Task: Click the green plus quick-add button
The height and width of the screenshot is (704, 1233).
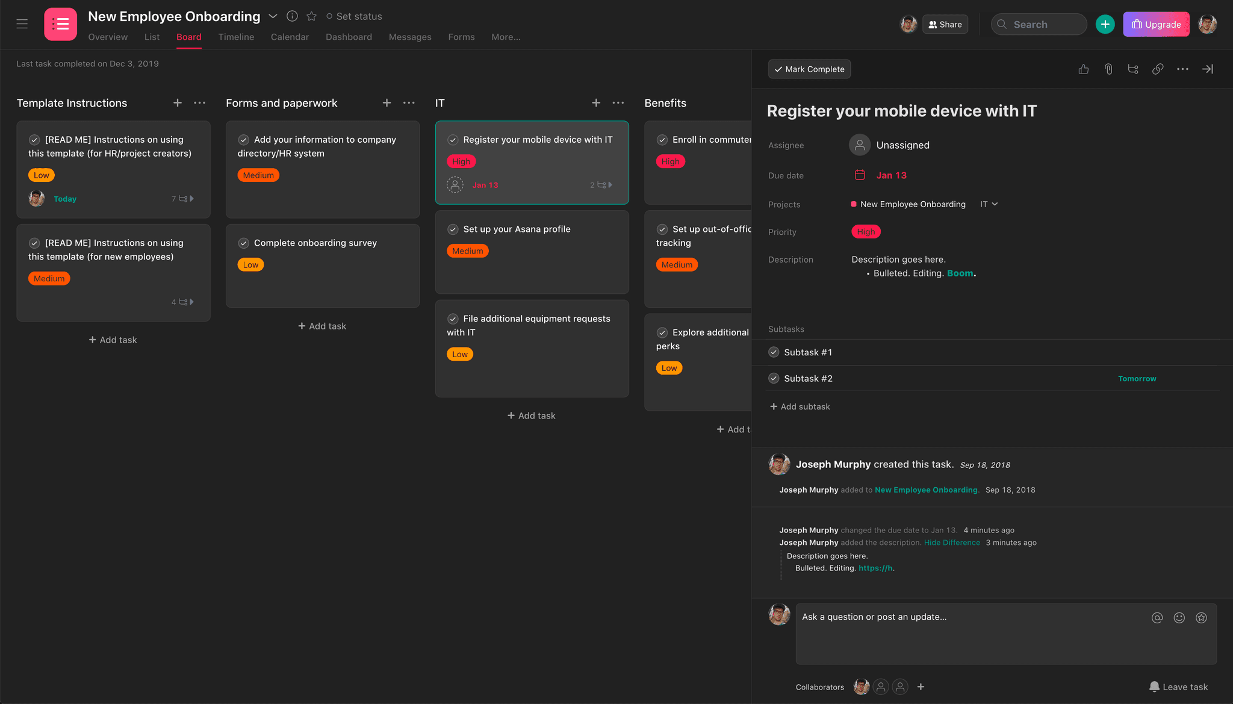Action: (x=1105, y=24)
